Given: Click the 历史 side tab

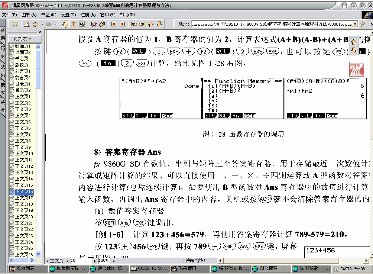Looking at the screenshot, I should [x=3, y=52].
